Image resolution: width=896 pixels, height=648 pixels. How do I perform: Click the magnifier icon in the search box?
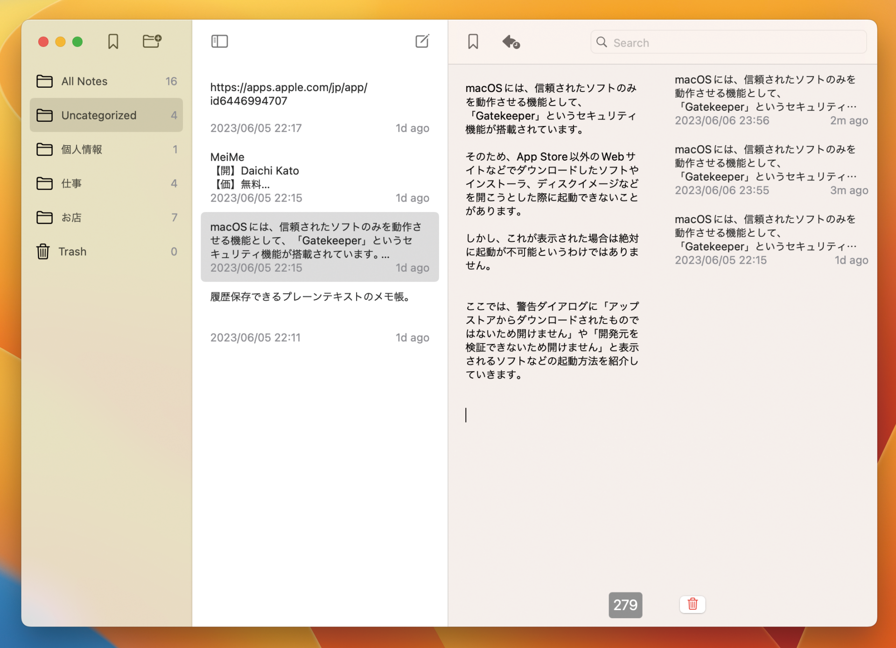pos(602,42)
